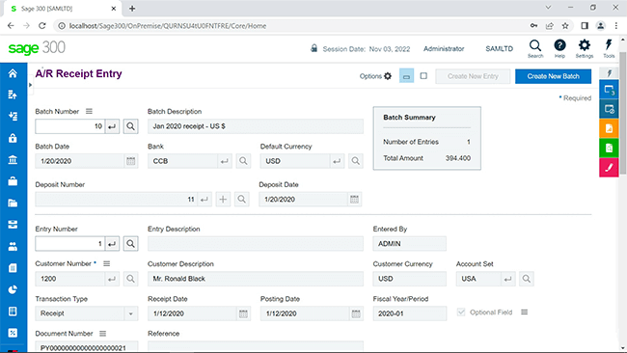Open the Chrome profile avatar icon

[x=600, y=26]
